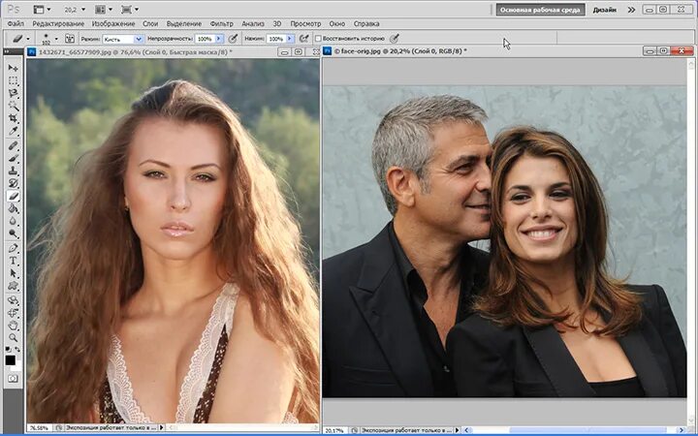Open the Слои menu
Image resolution: width=698 pixels, height=436 pixels.
point(150,23)
